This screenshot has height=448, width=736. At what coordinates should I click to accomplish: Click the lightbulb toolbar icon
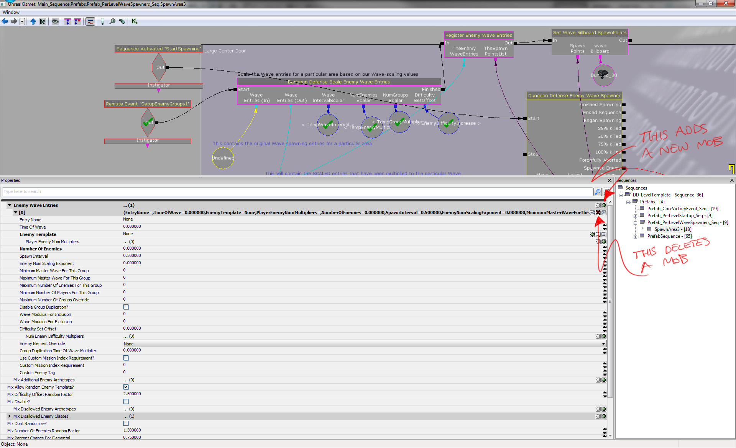pos(102,21)
